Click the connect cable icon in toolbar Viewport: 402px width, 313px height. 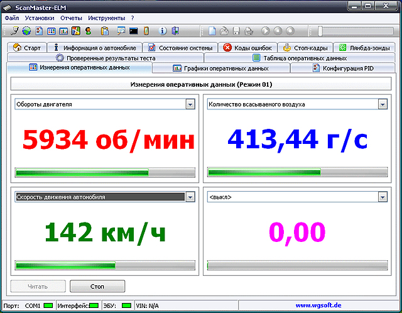click(15, 31)
